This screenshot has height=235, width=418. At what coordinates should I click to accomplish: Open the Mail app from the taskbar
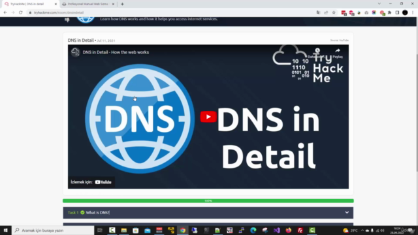(147, 230)
